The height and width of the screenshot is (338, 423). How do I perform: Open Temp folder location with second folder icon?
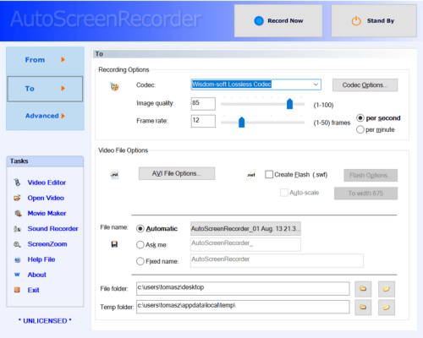coord(387,307)
